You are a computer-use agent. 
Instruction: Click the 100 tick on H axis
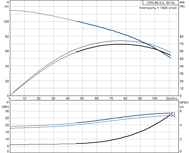pyautogui.click(x=6, y=22)
